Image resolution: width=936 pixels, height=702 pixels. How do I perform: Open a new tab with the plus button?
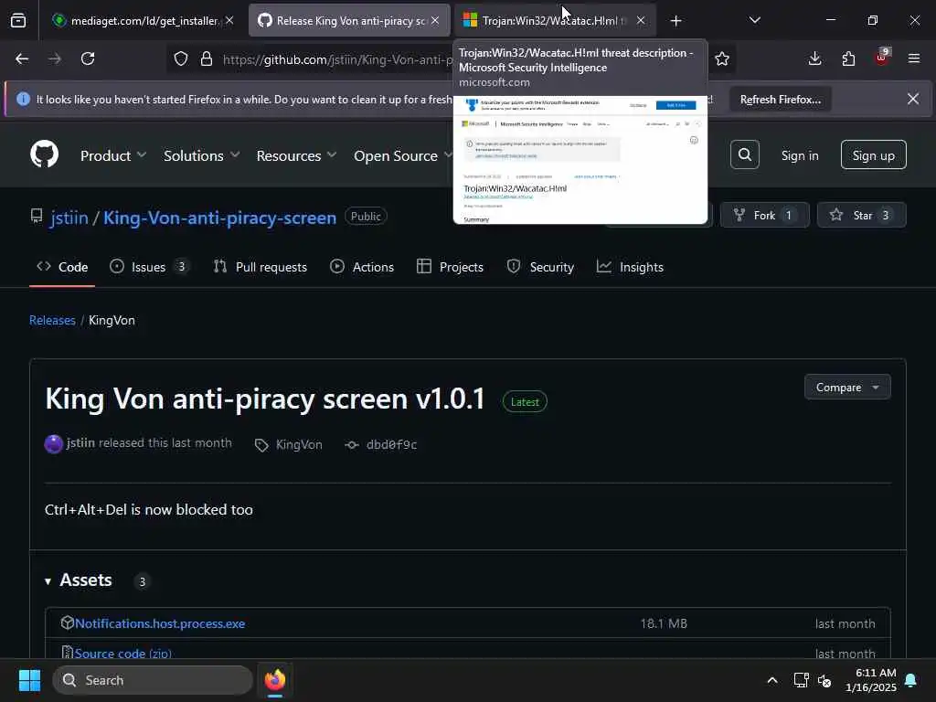pos(675,21)
